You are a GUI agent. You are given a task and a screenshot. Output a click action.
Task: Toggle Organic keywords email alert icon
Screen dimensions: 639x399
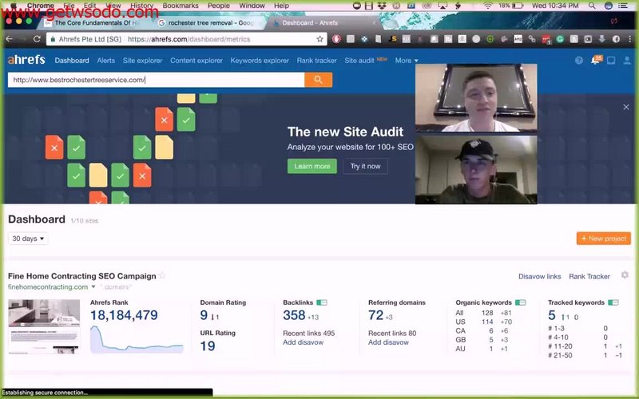[x=521, y=302]
